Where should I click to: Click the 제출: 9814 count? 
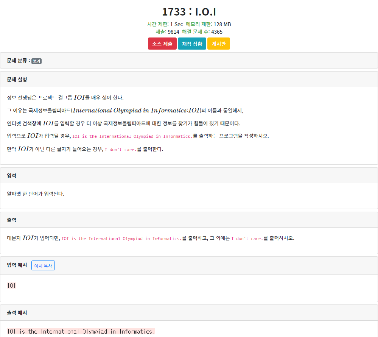[167, 32]
